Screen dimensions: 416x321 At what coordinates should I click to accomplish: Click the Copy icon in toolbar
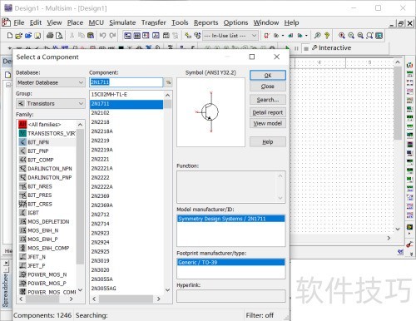[x=82, y=36]
